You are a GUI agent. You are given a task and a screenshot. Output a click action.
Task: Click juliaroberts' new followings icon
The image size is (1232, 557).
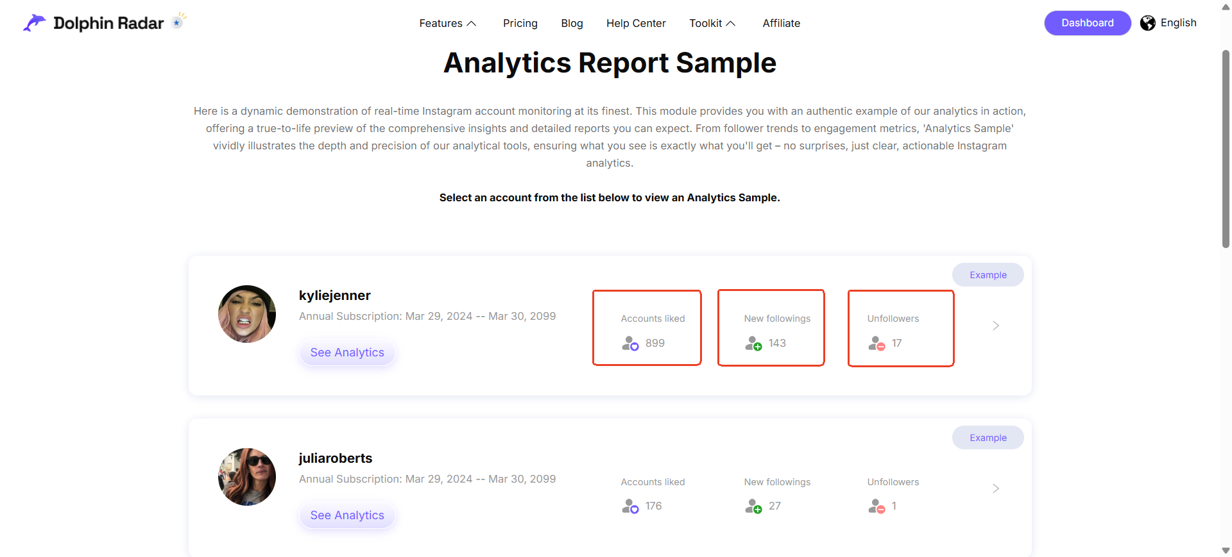point(753,506)
